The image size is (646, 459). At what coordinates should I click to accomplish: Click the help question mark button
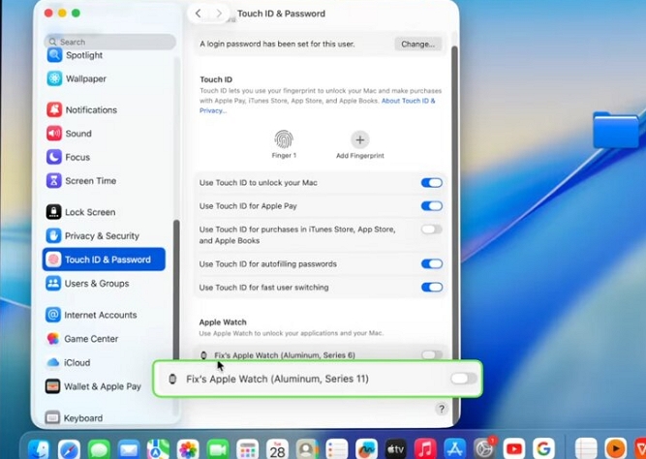click(x=442, y=409)
